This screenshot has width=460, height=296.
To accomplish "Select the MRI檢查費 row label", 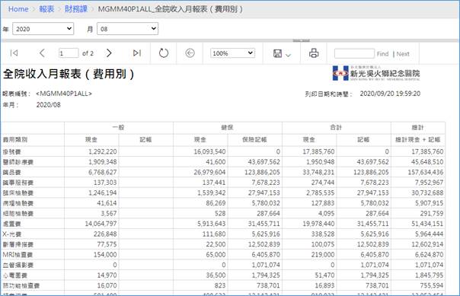I will (x=18, y=255).
